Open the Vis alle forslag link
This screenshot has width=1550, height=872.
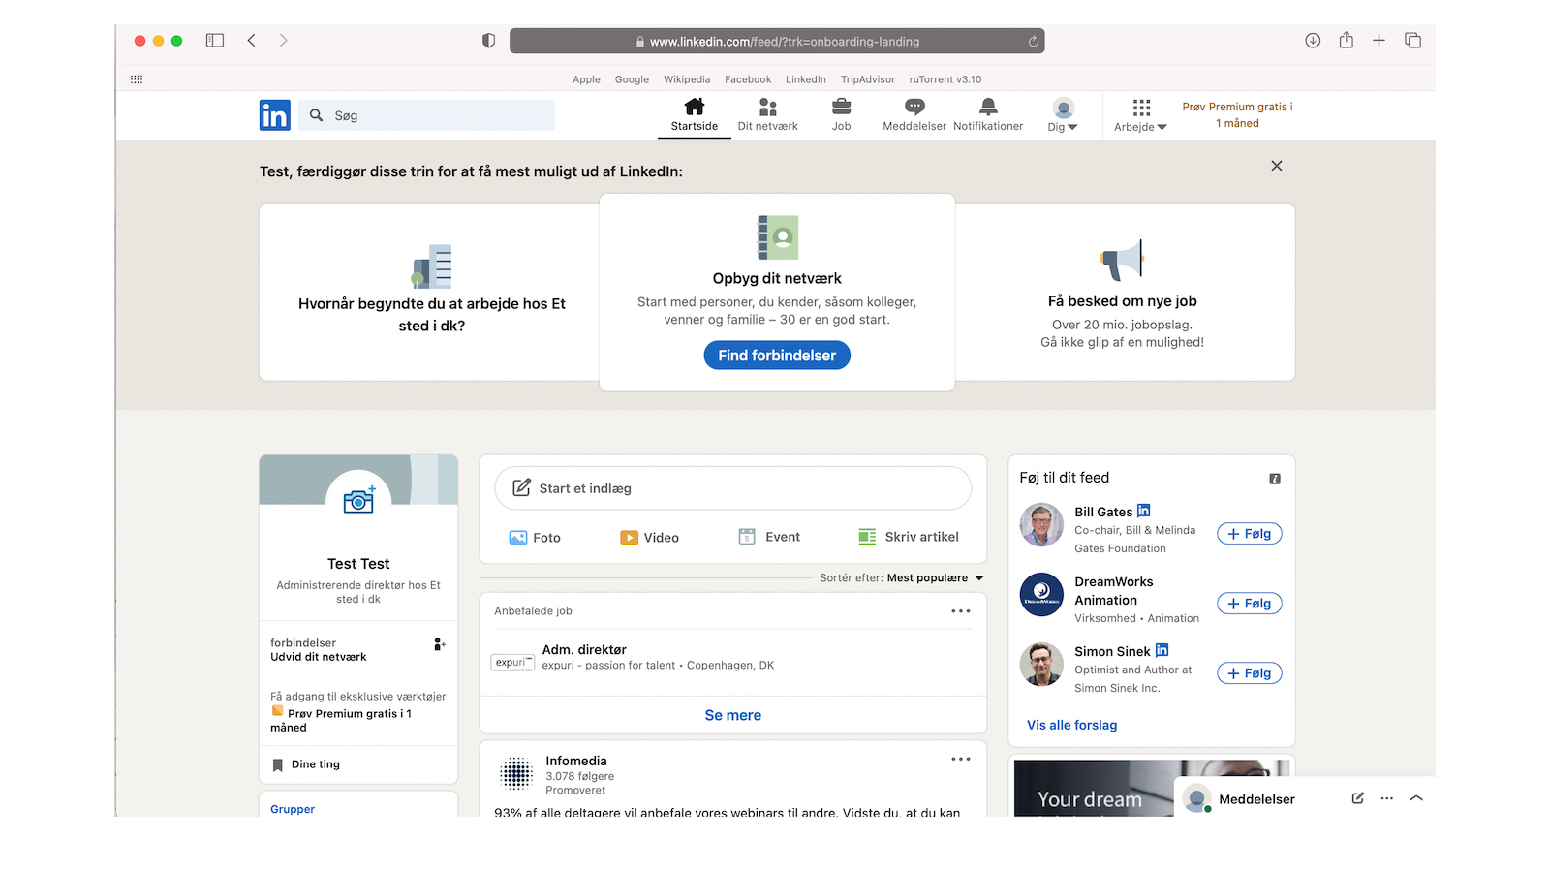coord(1070,724)
